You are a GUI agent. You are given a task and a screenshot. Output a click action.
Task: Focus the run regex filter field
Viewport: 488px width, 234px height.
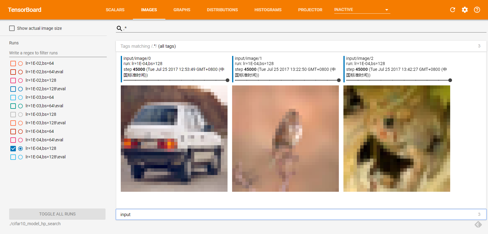pos(58,53)
